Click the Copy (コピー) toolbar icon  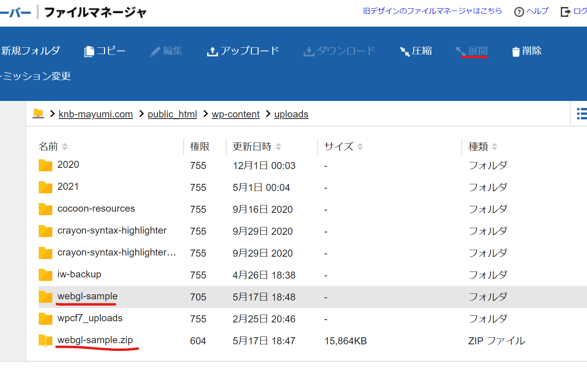pyautogui.click(x=89, y=51)
